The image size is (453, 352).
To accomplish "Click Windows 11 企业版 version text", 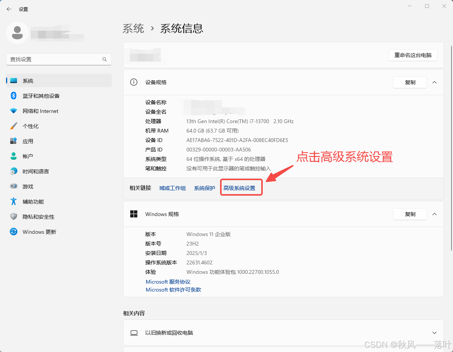I will click(208, 234).
